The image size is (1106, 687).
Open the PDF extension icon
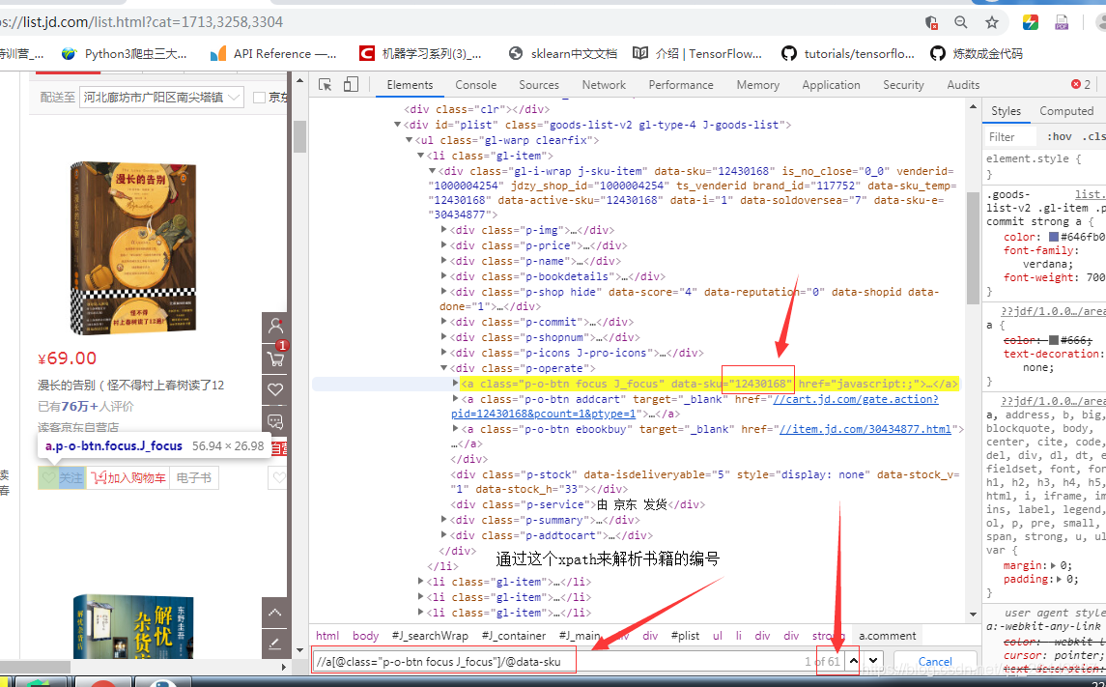pyautogui.click(x=1062, y=22)
